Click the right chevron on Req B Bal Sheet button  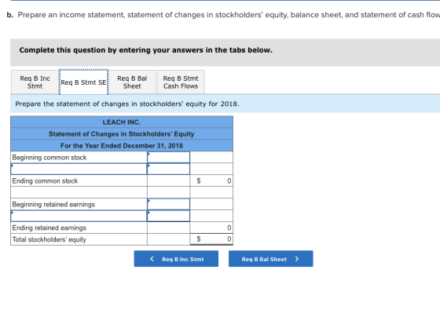[297, 259]
